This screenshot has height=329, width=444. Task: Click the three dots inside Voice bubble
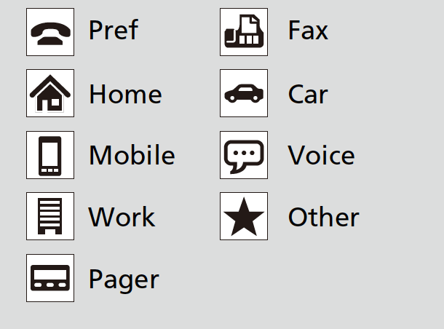coord(244,153)
